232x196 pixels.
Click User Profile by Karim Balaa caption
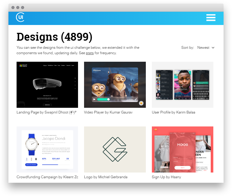(x=174, y=112)
